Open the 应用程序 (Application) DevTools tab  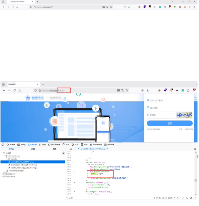coord(109,145)
